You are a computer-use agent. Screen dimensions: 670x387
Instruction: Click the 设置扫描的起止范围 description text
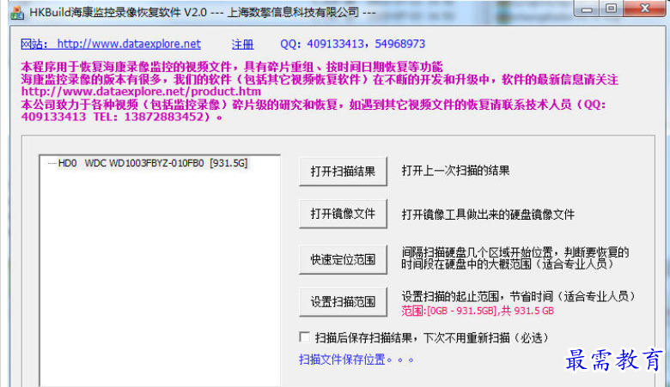pos(518,296)
